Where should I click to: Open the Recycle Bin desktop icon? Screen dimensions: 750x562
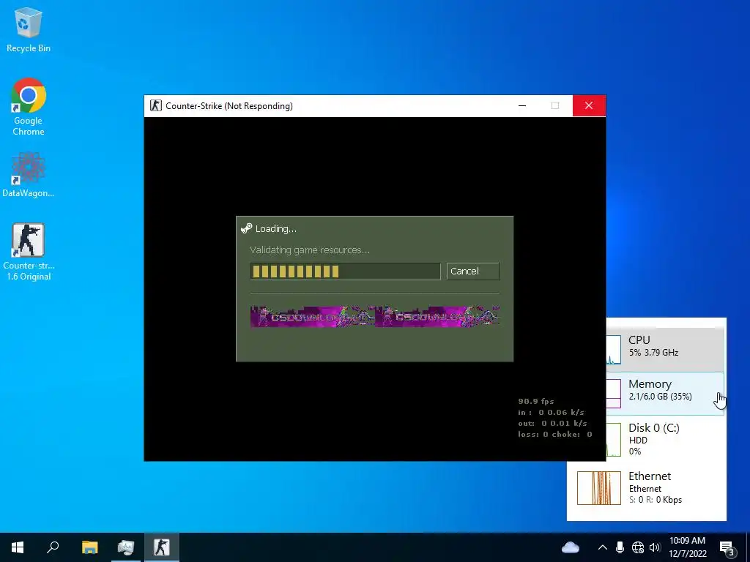click(29, 29)
